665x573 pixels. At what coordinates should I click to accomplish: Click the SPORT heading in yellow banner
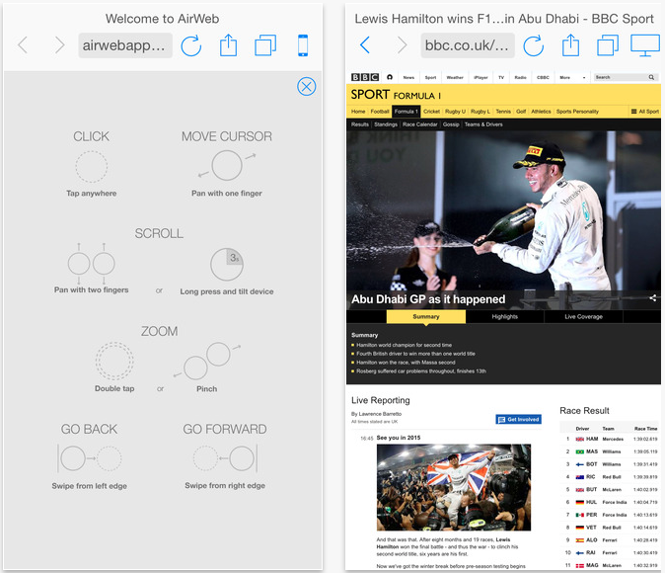370,94
